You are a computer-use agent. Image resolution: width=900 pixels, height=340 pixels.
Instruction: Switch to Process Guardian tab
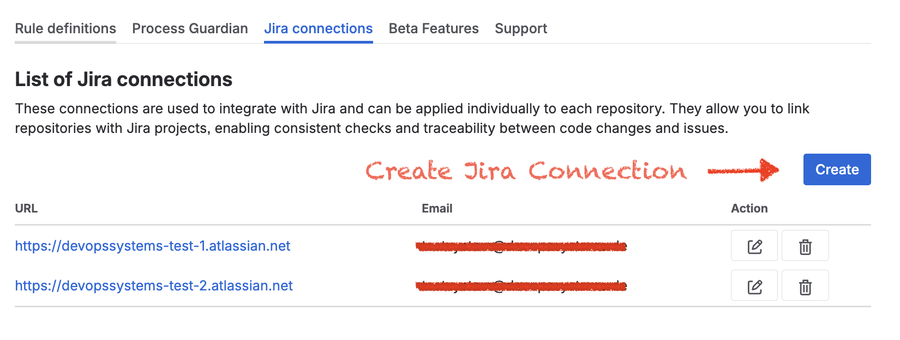click(x=190, y=28)
